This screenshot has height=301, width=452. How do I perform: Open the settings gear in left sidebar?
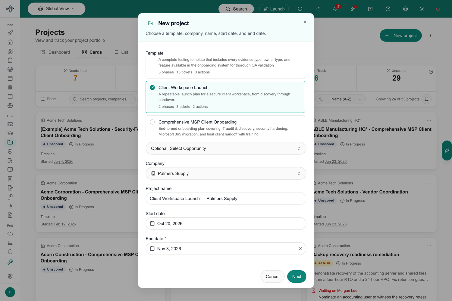coord(10,276)
